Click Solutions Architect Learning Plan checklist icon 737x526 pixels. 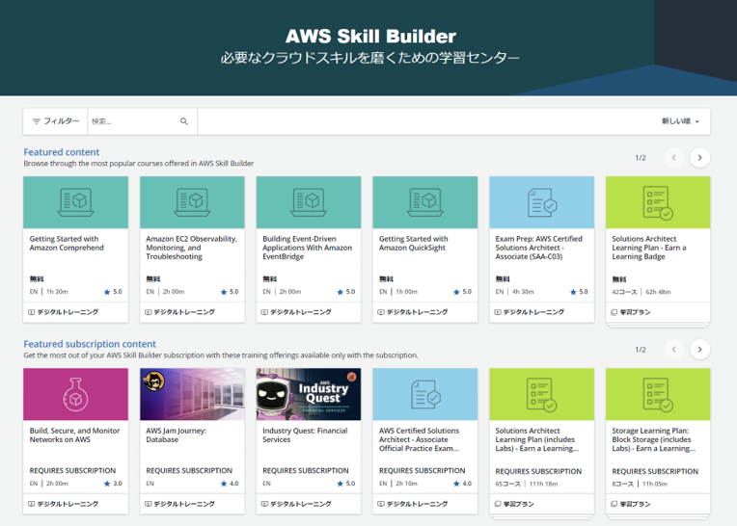click(658, 202)
